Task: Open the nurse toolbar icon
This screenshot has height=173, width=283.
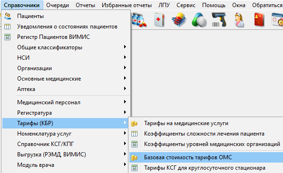Action: pyautogui.click(x=239, y=20)
